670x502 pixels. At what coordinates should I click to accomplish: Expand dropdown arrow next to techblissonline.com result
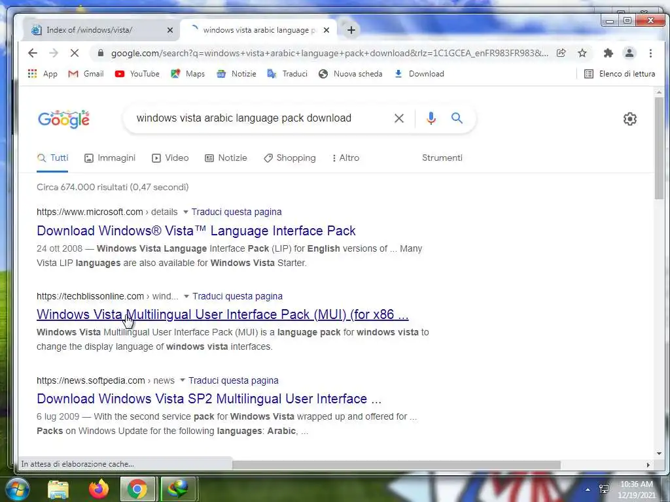click(x=186, y=296)
